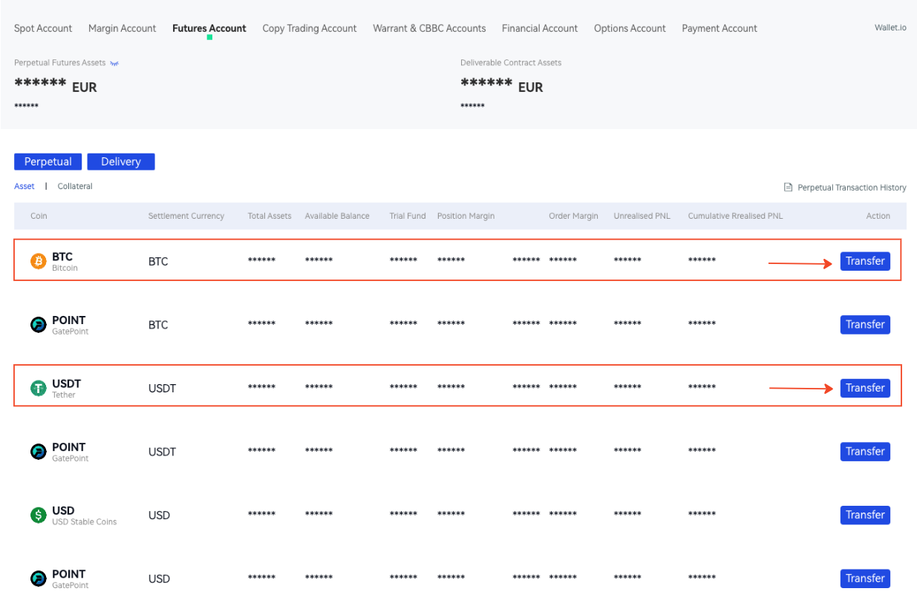Image resolution: width=917 pixels, height=600 pixels.
Task: Click Transfer in the USD Stable Coins row
Action: [x=865, y=515]
